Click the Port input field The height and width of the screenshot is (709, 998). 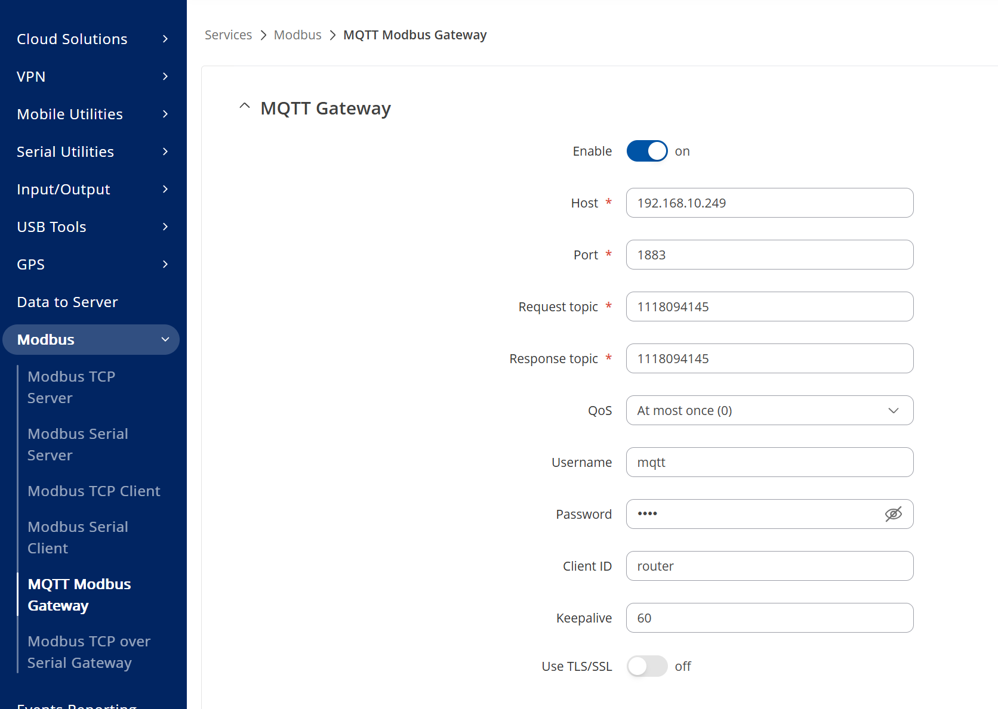769,255
